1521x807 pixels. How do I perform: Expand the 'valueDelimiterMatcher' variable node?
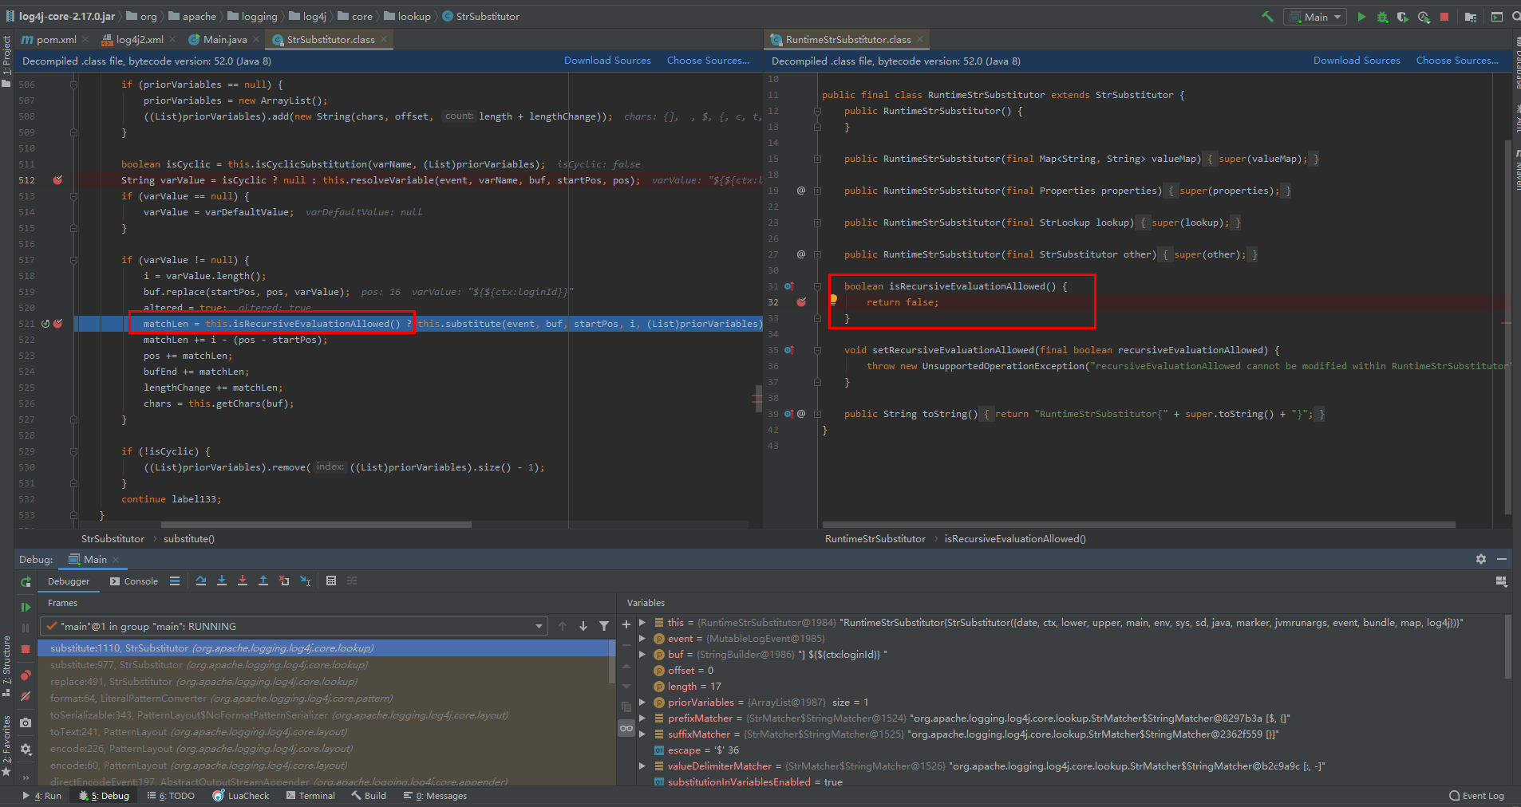(642, 766)
